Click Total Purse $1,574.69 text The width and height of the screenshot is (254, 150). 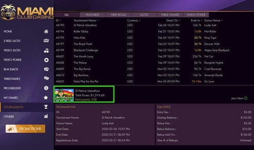[x=90, y=95]
